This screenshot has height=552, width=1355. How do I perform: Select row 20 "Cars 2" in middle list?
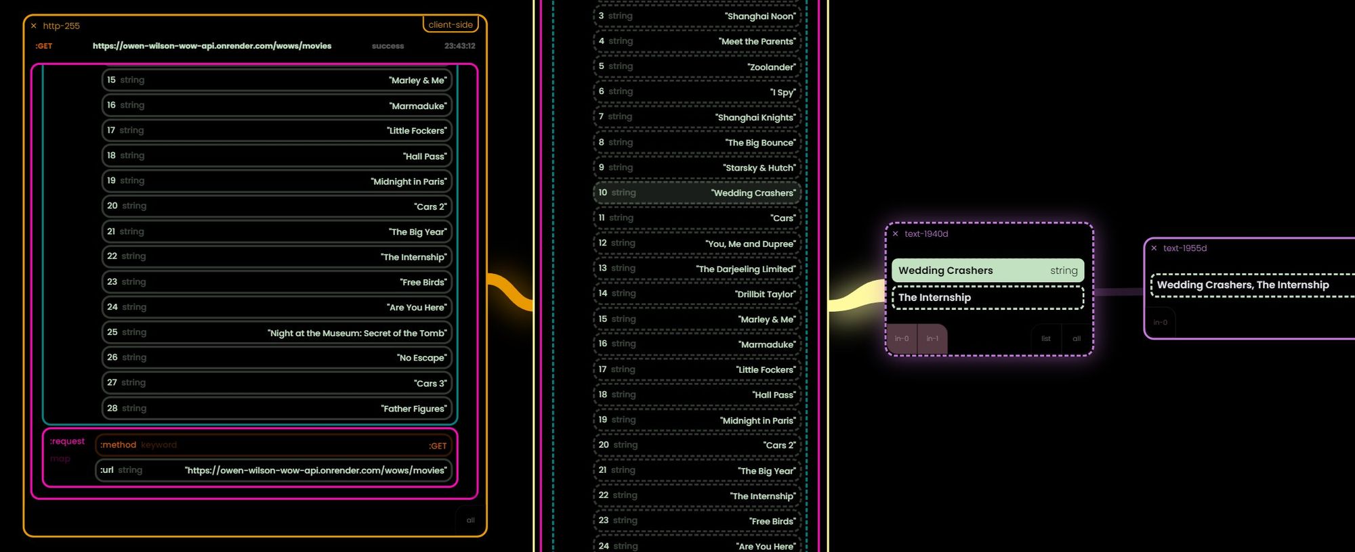(x=697, y=445)
